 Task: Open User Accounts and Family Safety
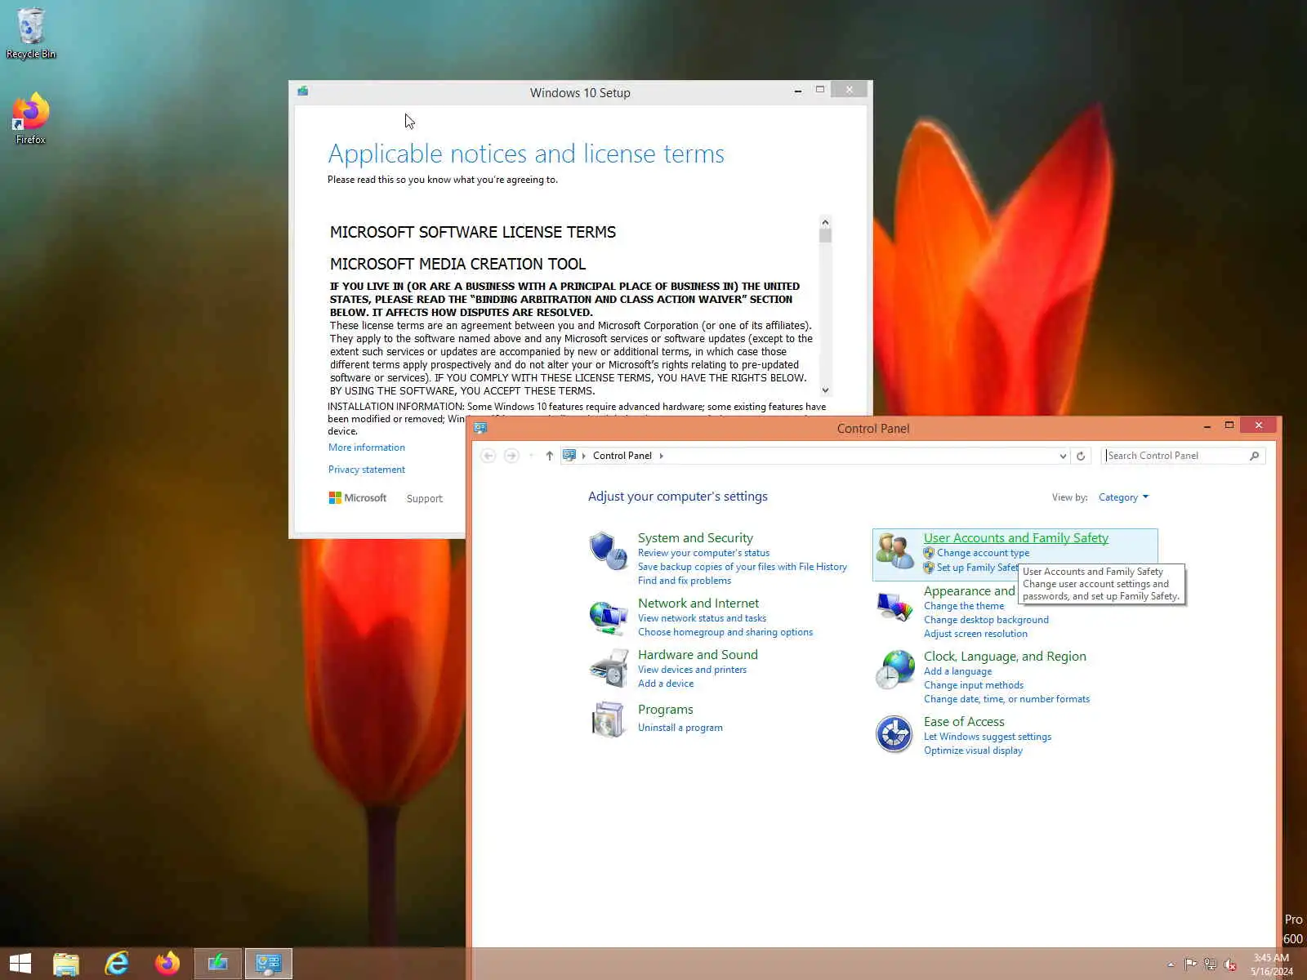point(1016,537)
